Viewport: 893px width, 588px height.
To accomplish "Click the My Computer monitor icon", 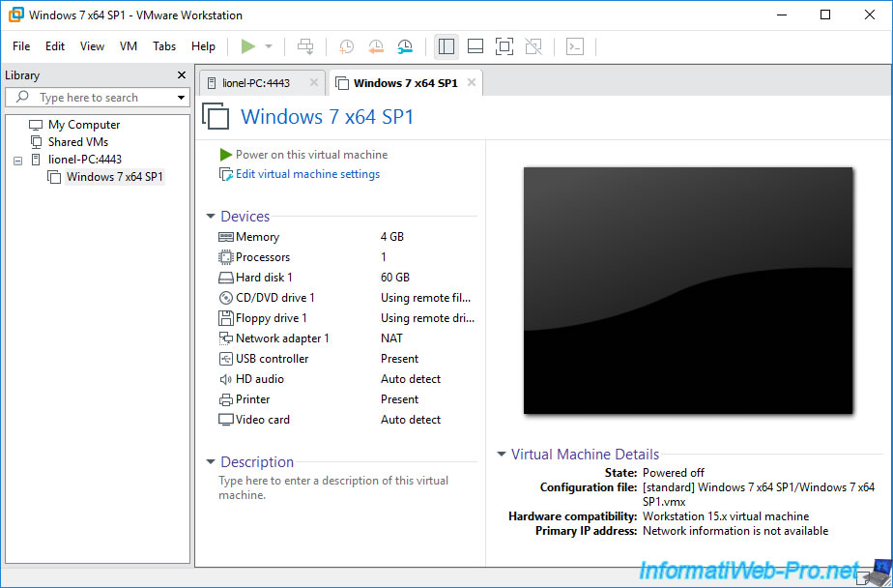I will 36,125.
